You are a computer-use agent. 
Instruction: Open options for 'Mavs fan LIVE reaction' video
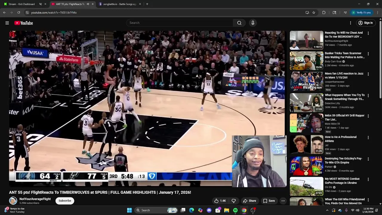pyautogui.click(x=368, y=74)
